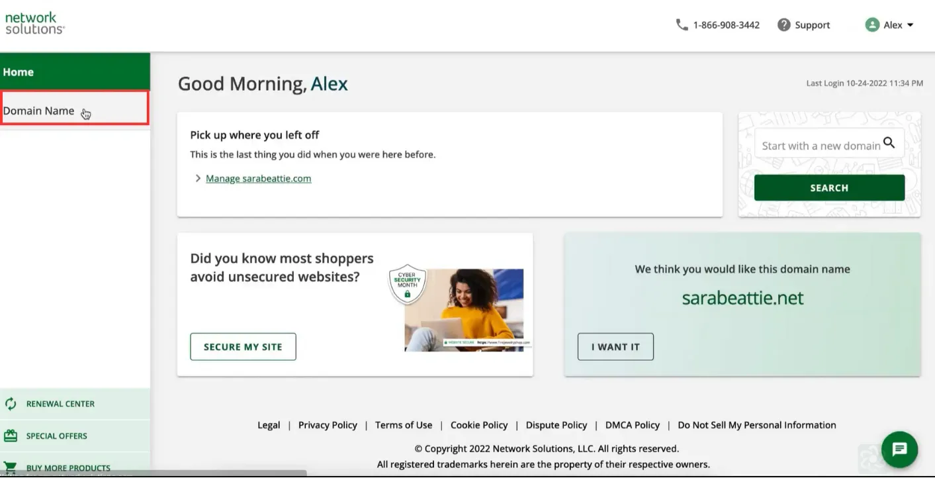Click the phone icon beside 1-866-908-3442
Screen dimensions: 935x478
coord(682,24)
